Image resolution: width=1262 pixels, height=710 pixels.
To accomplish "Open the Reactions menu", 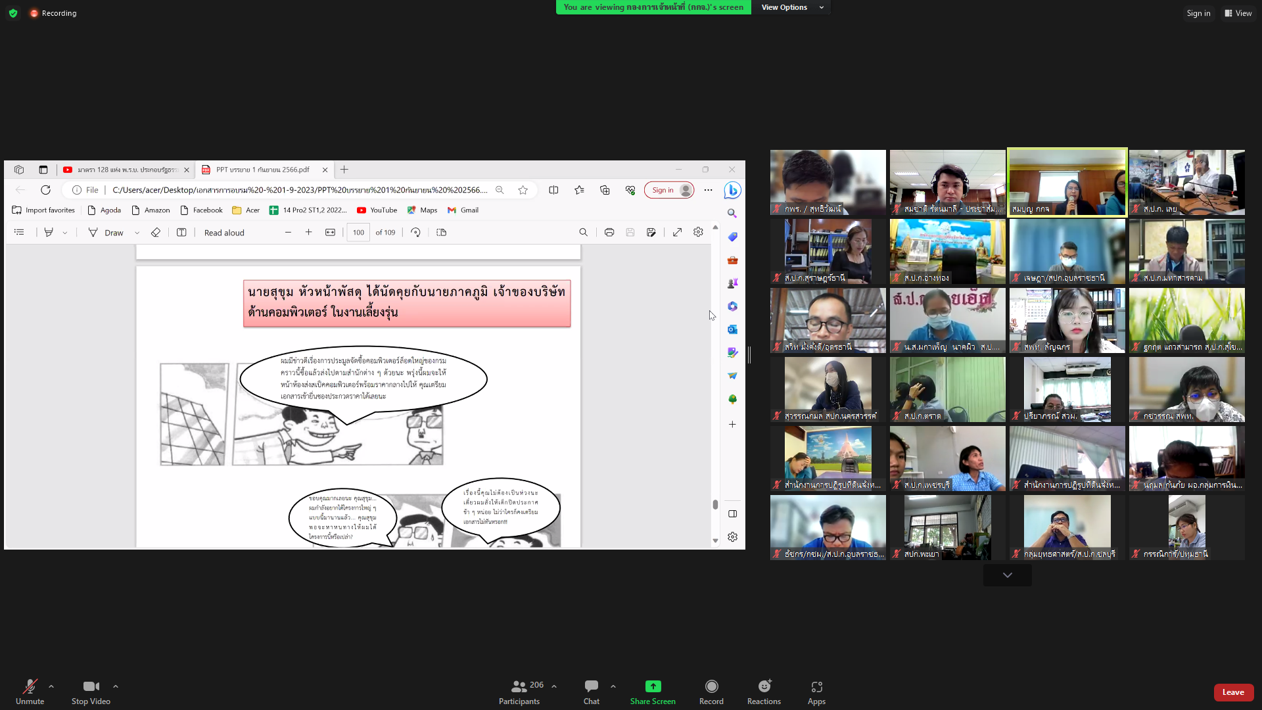I will tap(764, 692).
